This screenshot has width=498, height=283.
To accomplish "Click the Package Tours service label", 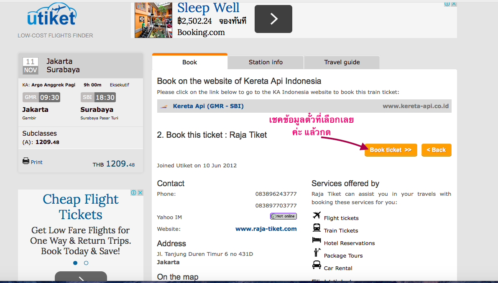I will [x=343, y=255].
